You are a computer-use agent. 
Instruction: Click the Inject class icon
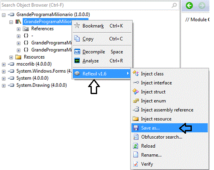(x=136, y=73)
